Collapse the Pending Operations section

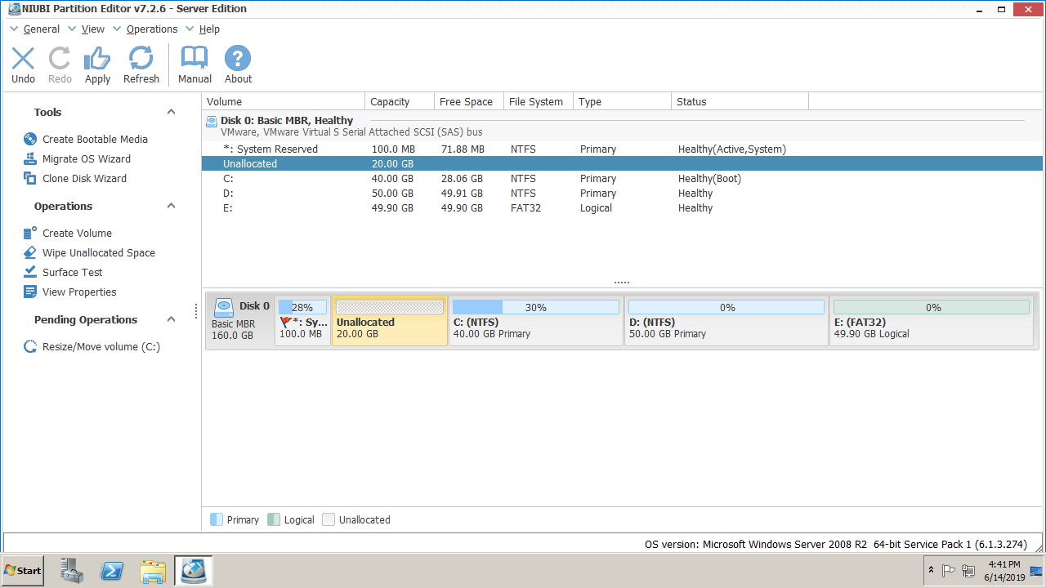point(171,320)
